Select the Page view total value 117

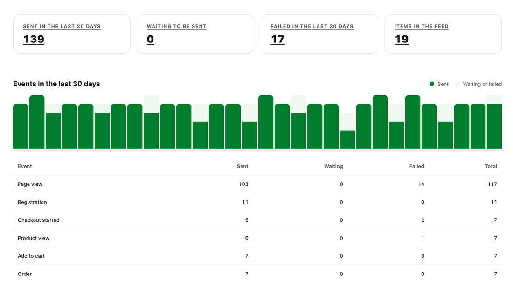(492, 184)
